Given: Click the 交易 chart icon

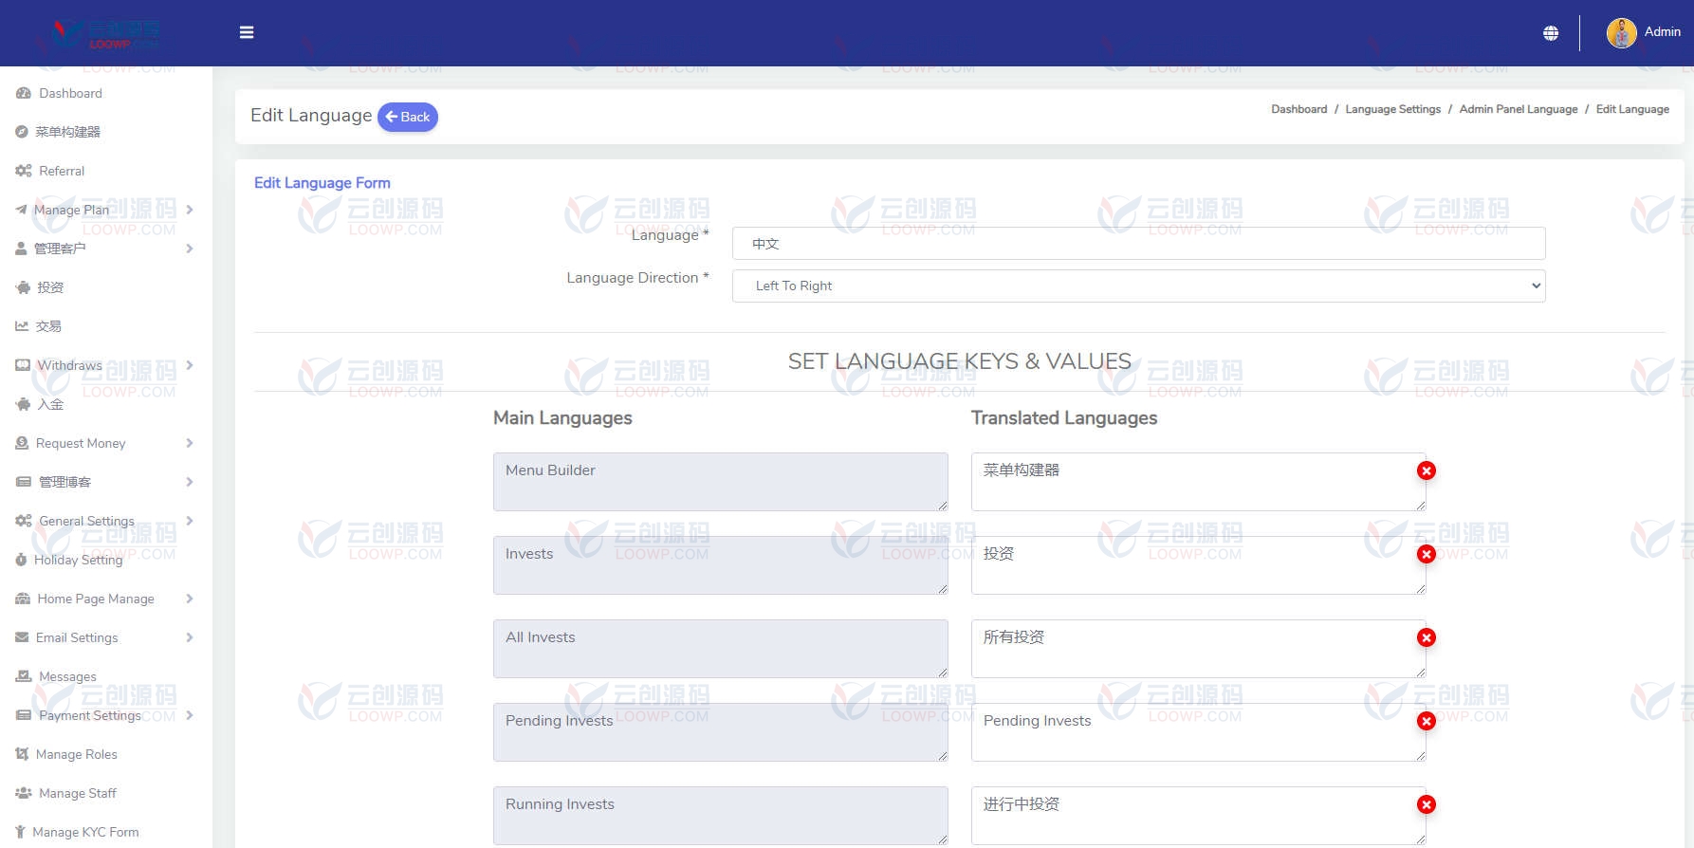Looking at the screenshot, I should point(22,326).
